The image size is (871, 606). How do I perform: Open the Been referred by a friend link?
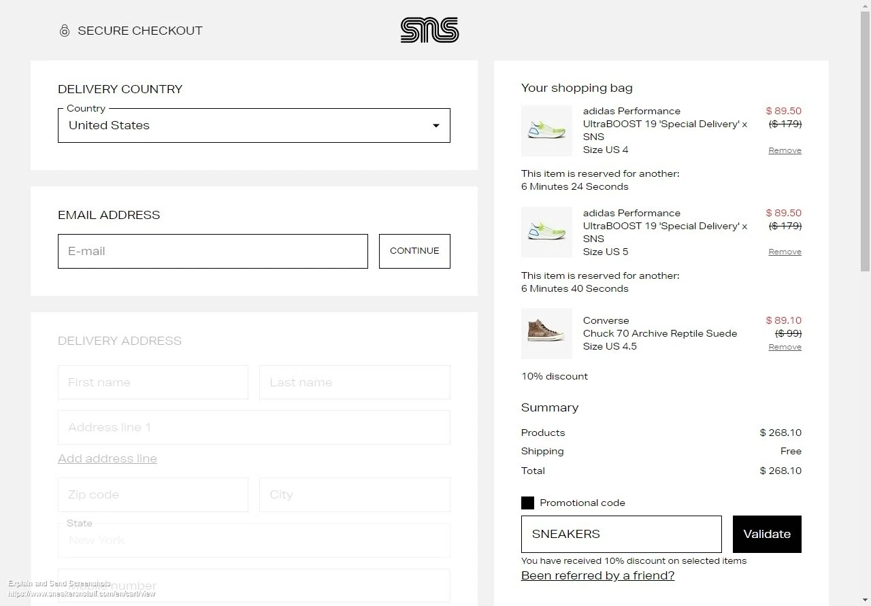click(597, 575)
